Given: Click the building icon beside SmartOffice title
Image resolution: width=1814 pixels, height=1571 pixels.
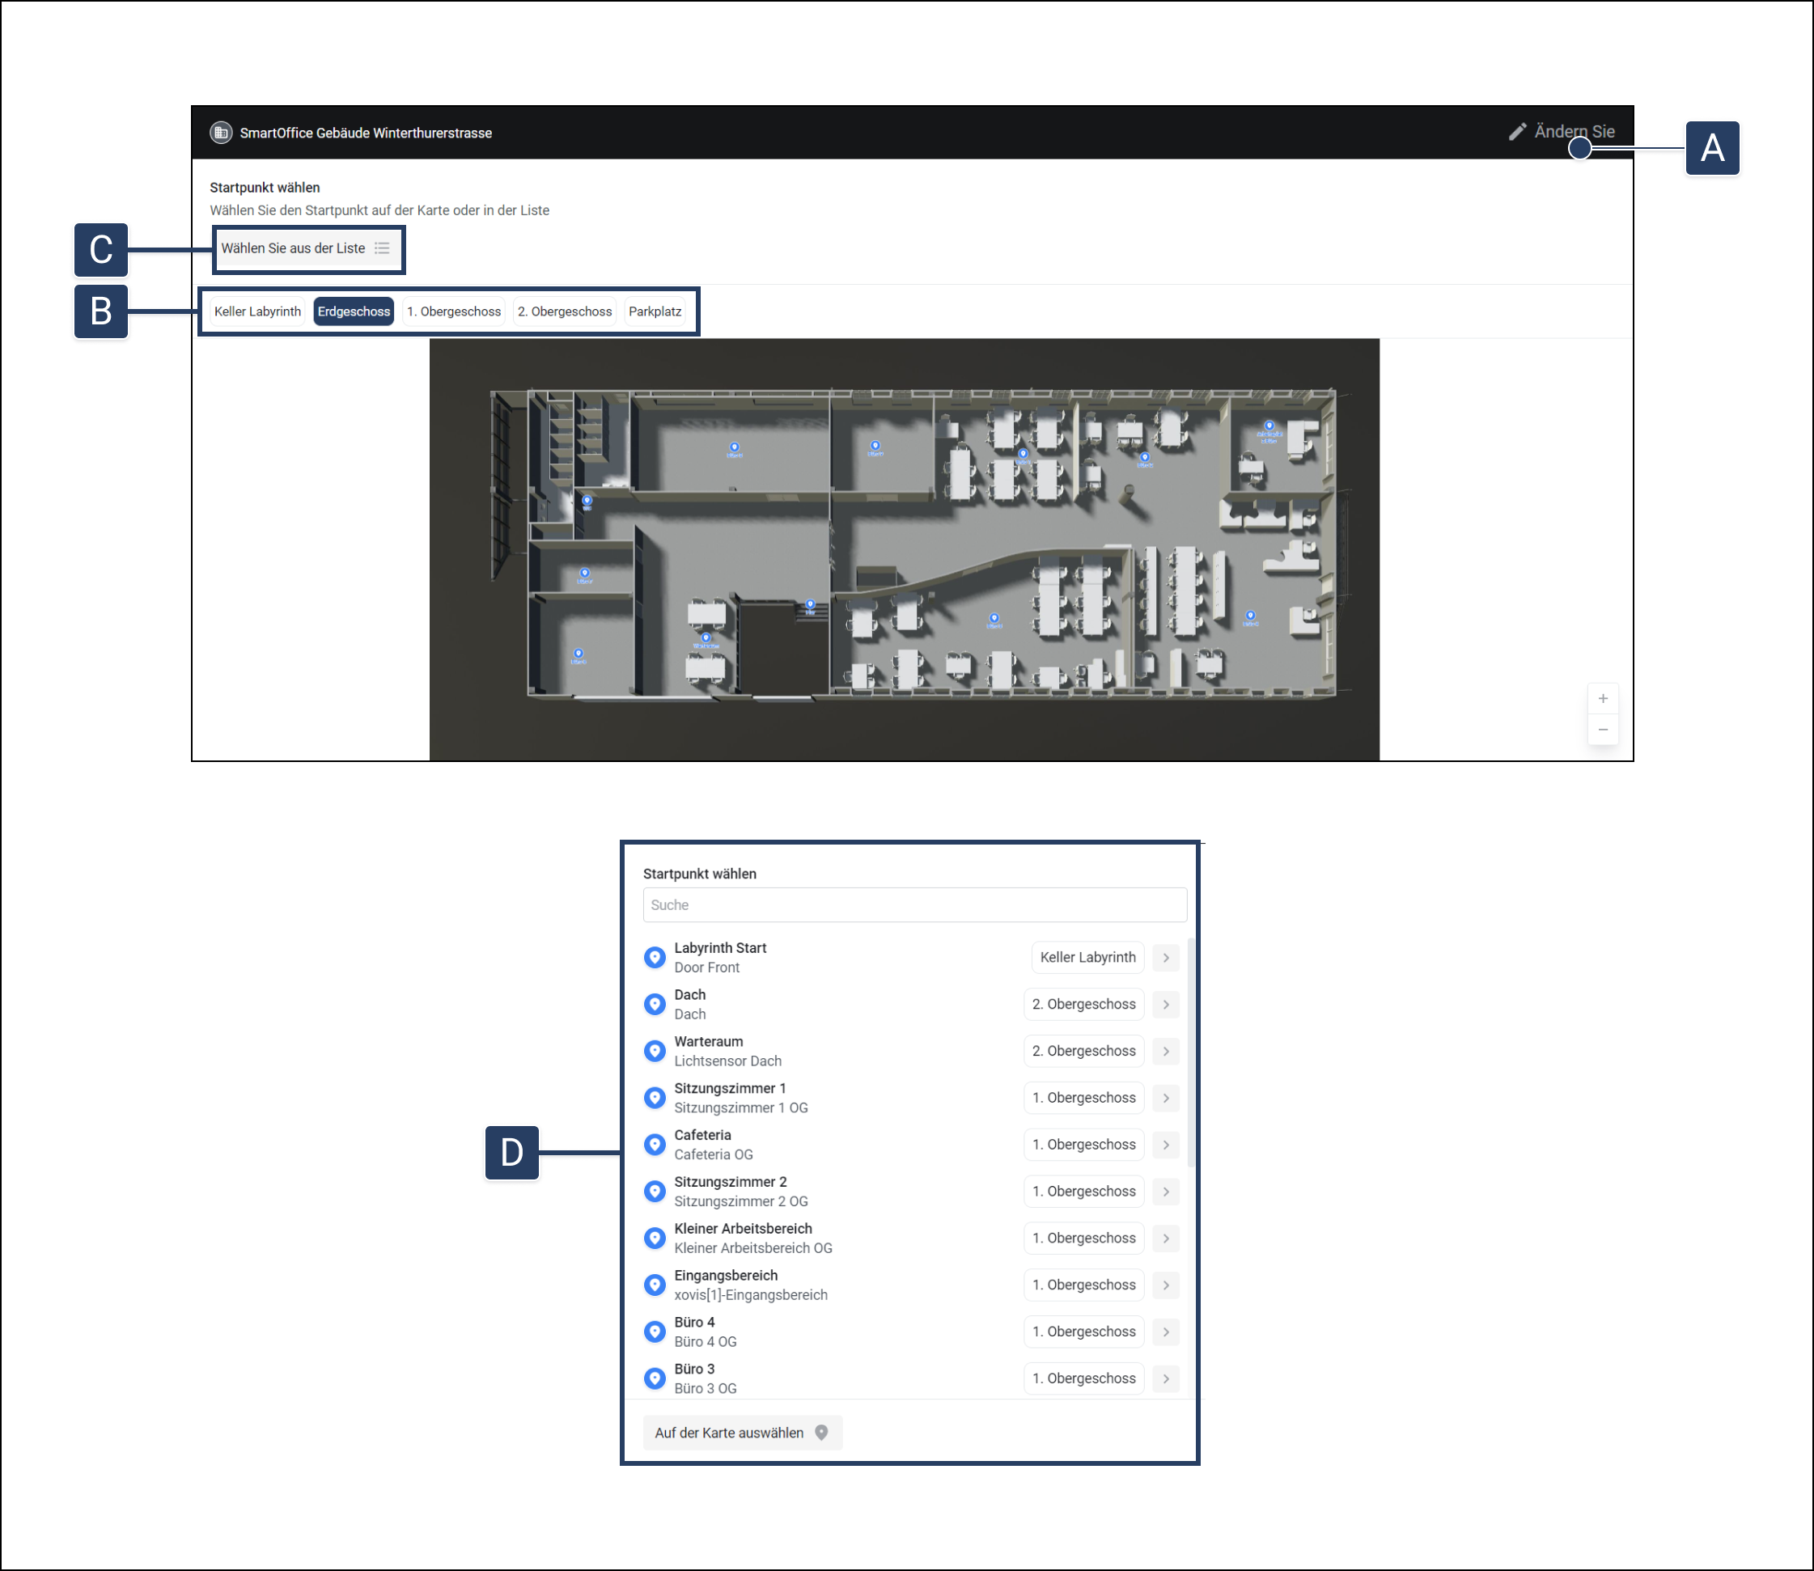Looking at the screenshot, I should coord(220,133).
